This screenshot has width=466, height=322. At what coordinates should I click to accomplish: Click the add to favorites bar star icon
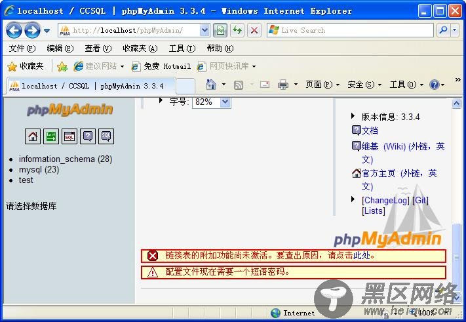[62, 67]
